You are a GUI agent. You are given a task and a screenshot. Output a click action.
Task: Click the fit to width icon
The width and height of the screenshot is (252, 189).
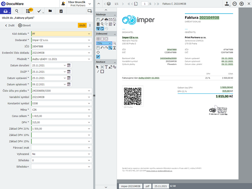[x=102, y=39]
